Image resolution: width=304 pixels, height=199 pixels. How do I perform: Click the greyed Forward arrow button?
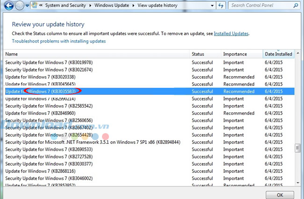tap(19, 6)
